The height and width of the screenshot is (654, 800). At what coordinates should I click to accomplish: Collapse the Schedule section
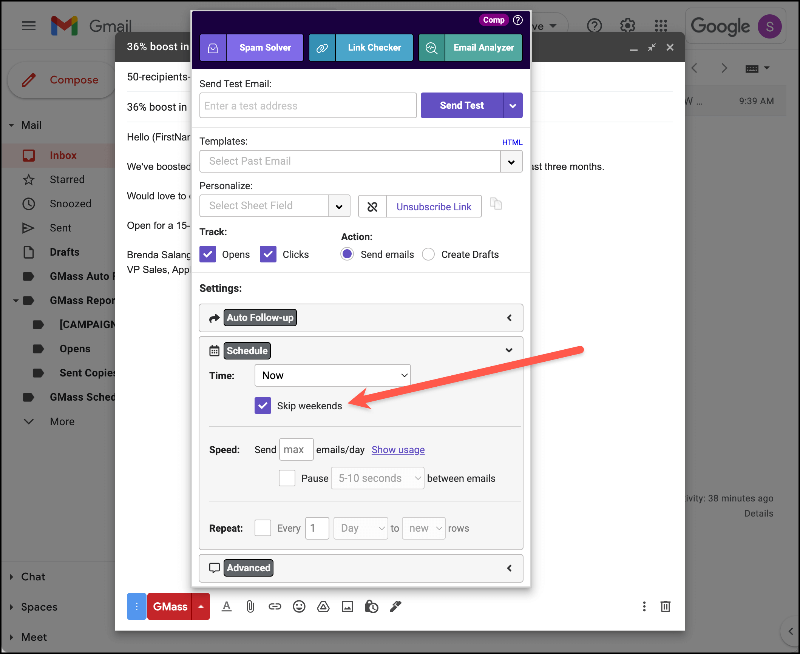pyautogui.click(x=509, y=350)
